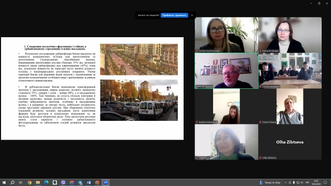331x186 pixels.
Task: Click muted mic icon on classroom tile
Action: tap(260, 86)
